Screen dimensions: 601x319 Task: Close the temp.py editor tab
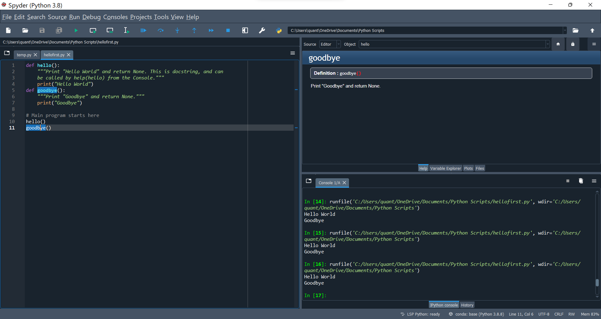click(x=35, y=55)
